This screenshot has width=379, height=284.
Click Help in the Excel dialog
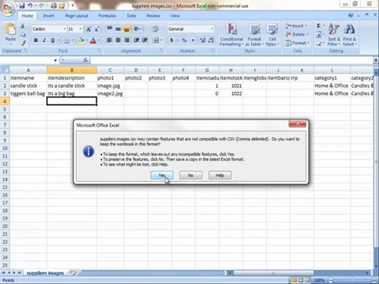tap(220, 175)
